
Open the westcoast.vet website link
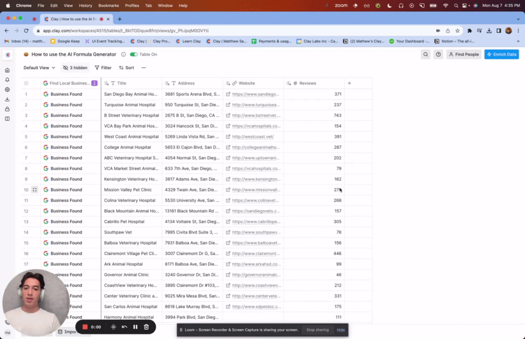point(253,137)
